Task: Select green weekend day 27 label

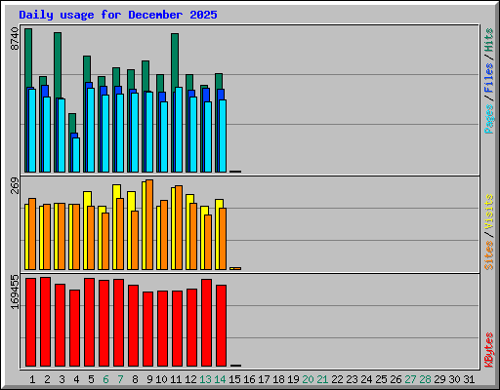Action: (x=410, y=379)
